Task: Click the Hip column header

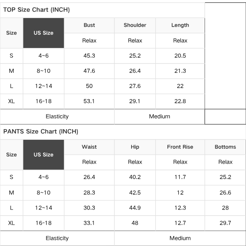Action: (135, 147)
